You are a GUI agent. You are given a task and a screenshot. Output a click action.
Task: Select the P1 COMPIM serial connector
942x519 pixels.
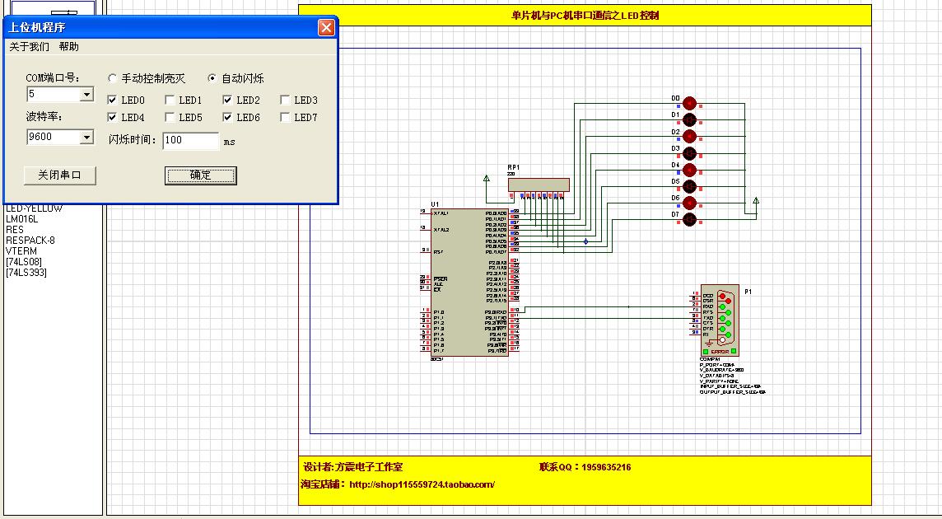720,320
